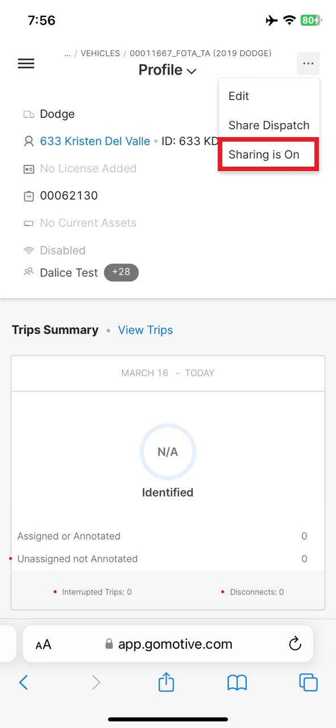Image resolution: width=336 pixels, height=728 pixels.
Task: Reload the page with refresh icon
Action: pyautogui.click(x=294, y=644)
